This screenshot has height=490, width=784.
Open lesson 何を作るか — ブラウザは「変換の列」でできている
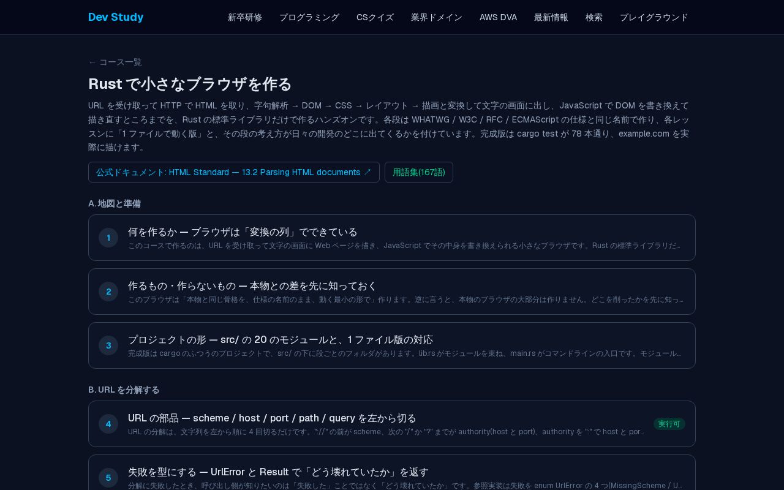(392, 238)
